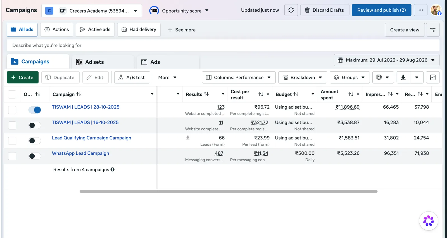The height and width of the screenshot is (238, 447).
Task: Select the Had delivery filter tab
Action: 139,30
